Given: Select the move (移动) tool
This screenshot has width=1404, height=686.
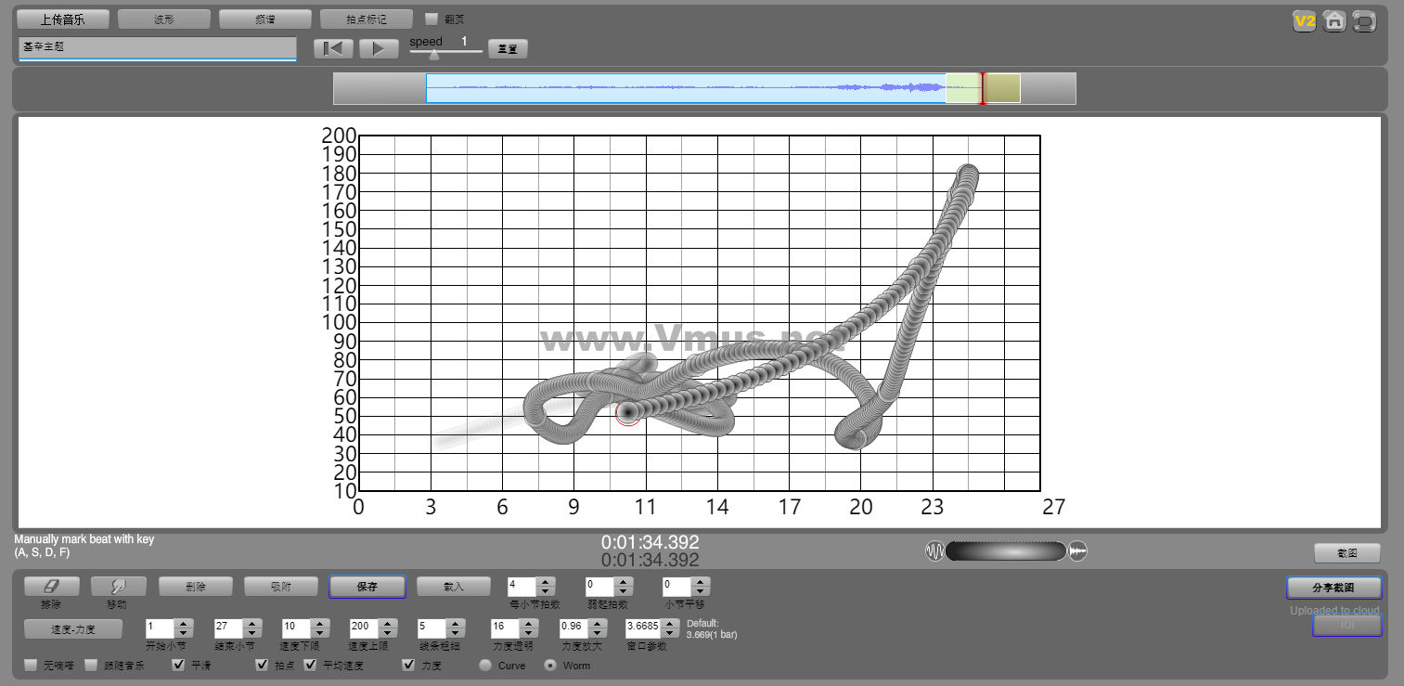Looking at the screenshot, I should point(119,587).
